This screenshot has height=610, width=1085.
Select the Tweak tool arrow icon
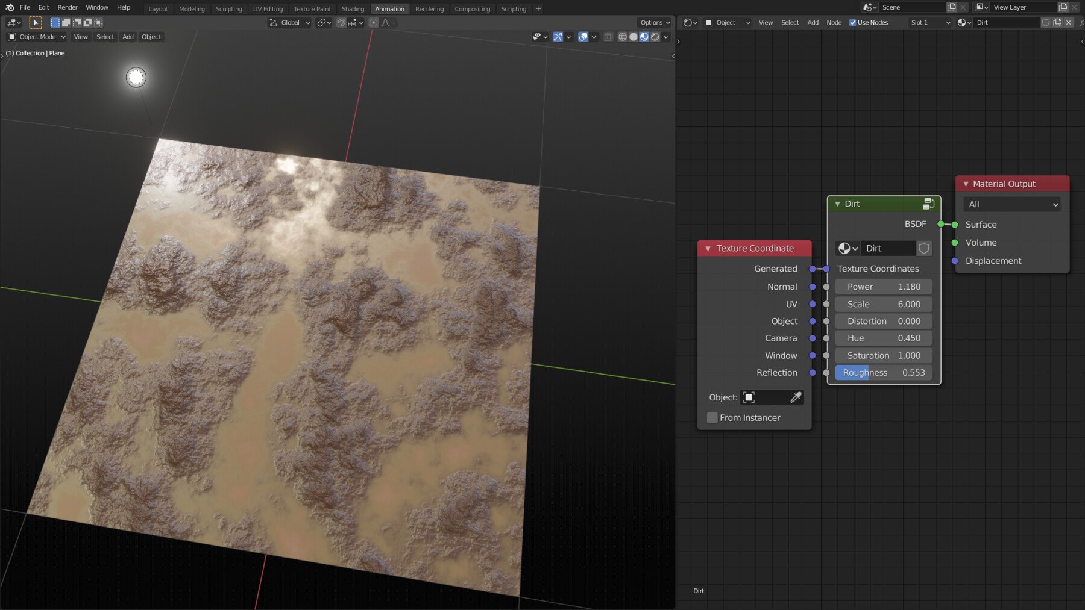coord(36,22)
